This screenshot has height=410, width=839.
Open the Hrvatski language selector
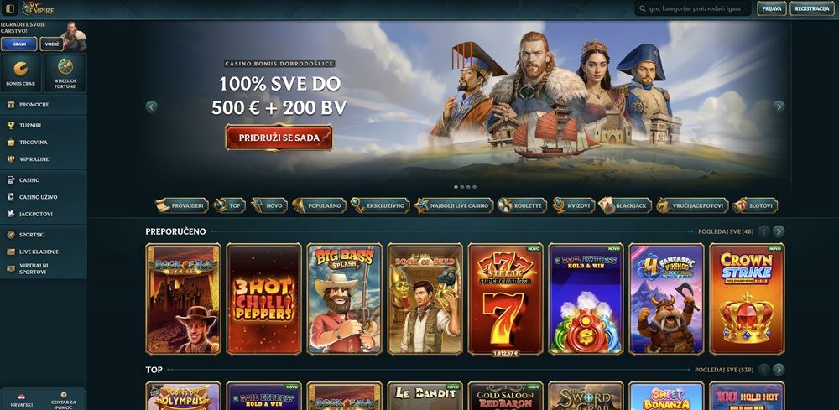(x=22, y=401)
